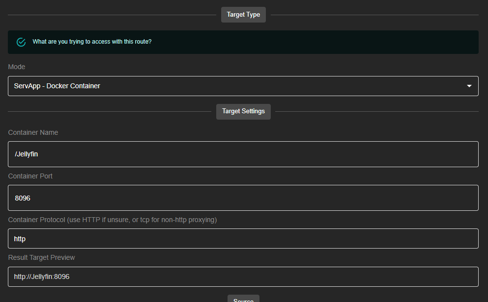Click the Target Type section chip
The height and width of the screenshot is (302, 488).
click(x=243, y=15)
